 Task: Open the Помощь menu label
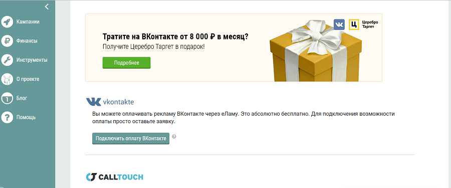(26, 117)
